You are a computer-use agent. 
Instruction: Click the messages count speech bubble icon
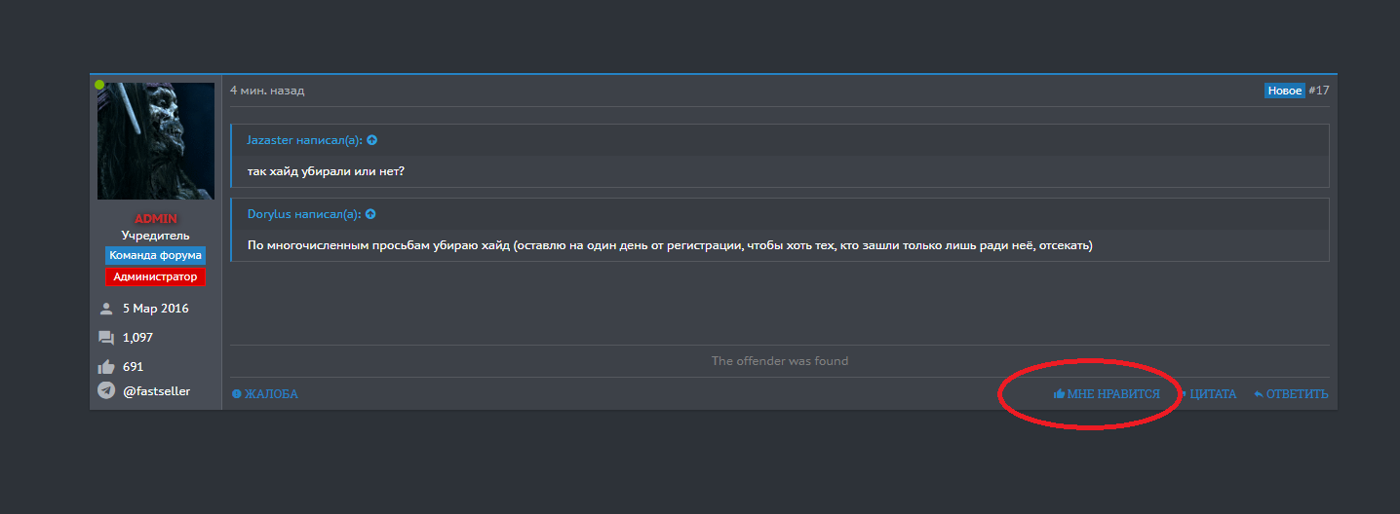(106, 338)
